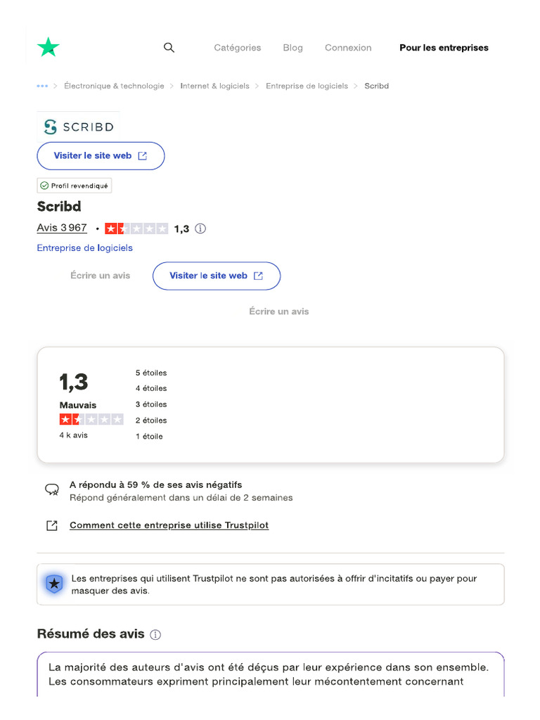This screenshot has height=720, width=540.
Task: Click the Profil revendiqué verified badge
Action: [x=75, y=186]
